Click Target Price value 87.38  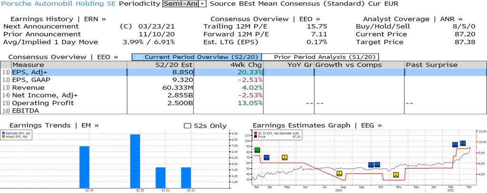[x=465, y=42]
